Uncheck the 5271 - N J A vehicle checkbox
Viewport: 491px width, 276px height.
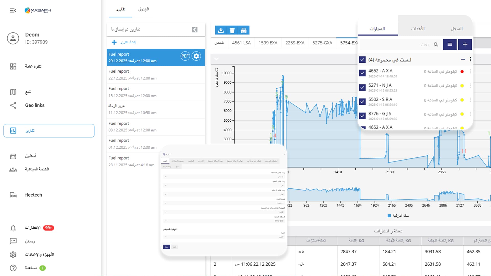[x=362, y=87]
